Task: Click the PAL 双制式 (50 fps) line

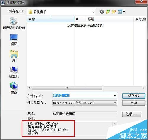Action: coord(43,123)
